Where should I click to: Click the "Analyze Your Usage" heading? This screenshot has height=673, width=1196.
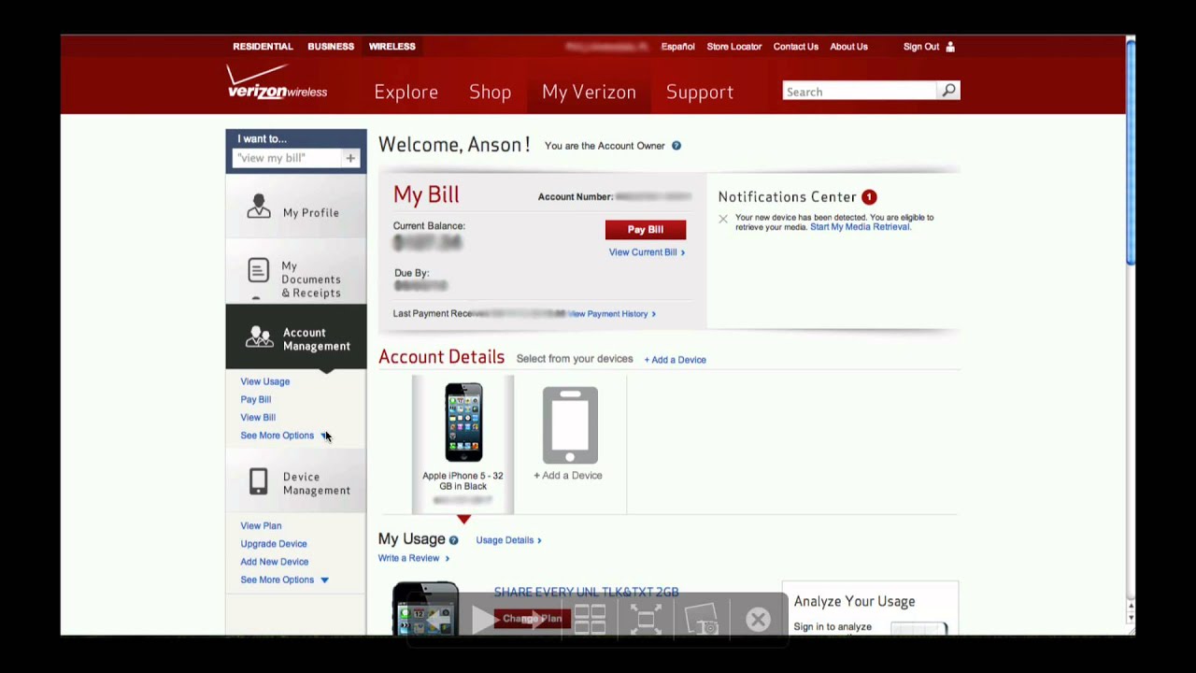[854, 602]
